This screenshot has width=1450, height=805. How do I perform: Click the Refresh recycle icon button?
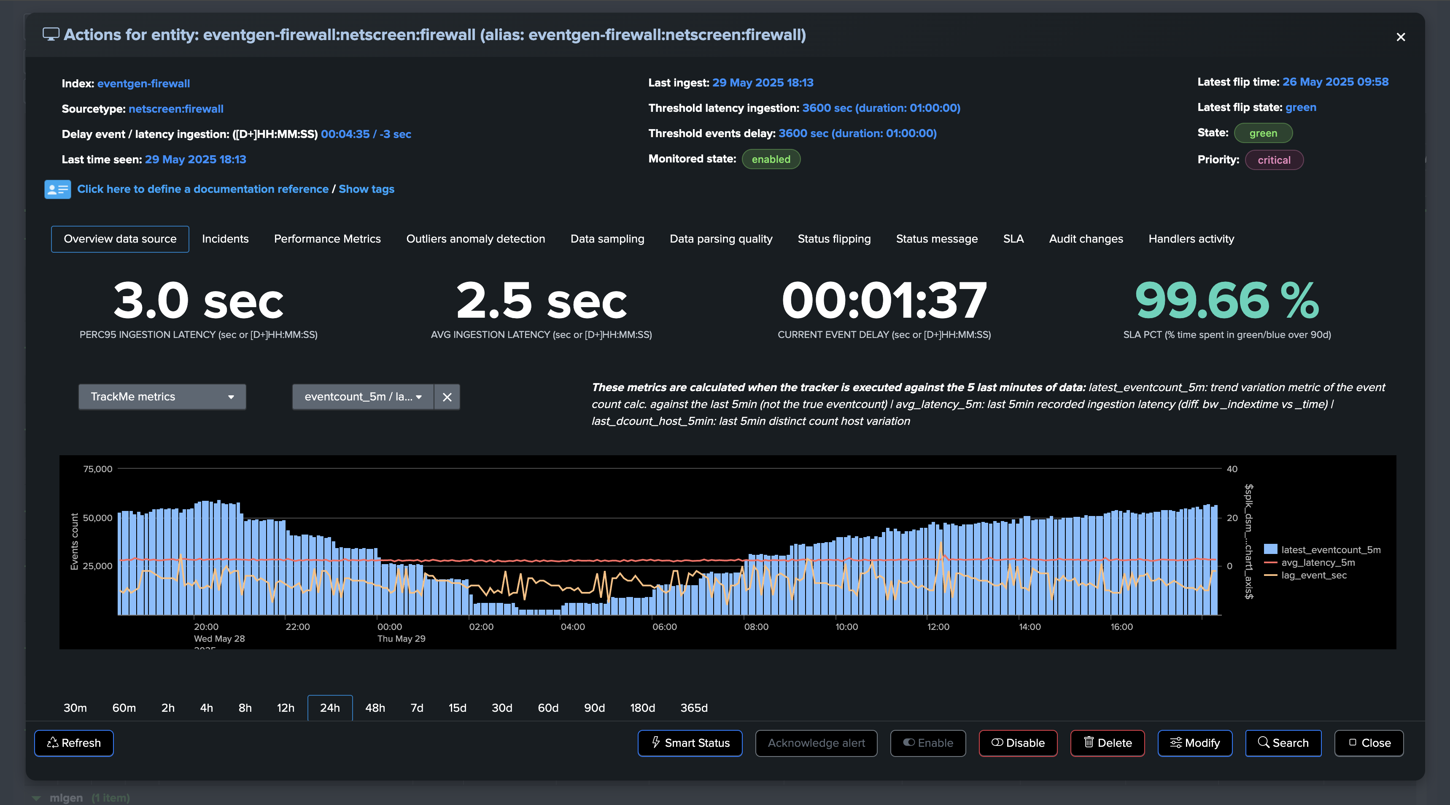click(74, 743)
